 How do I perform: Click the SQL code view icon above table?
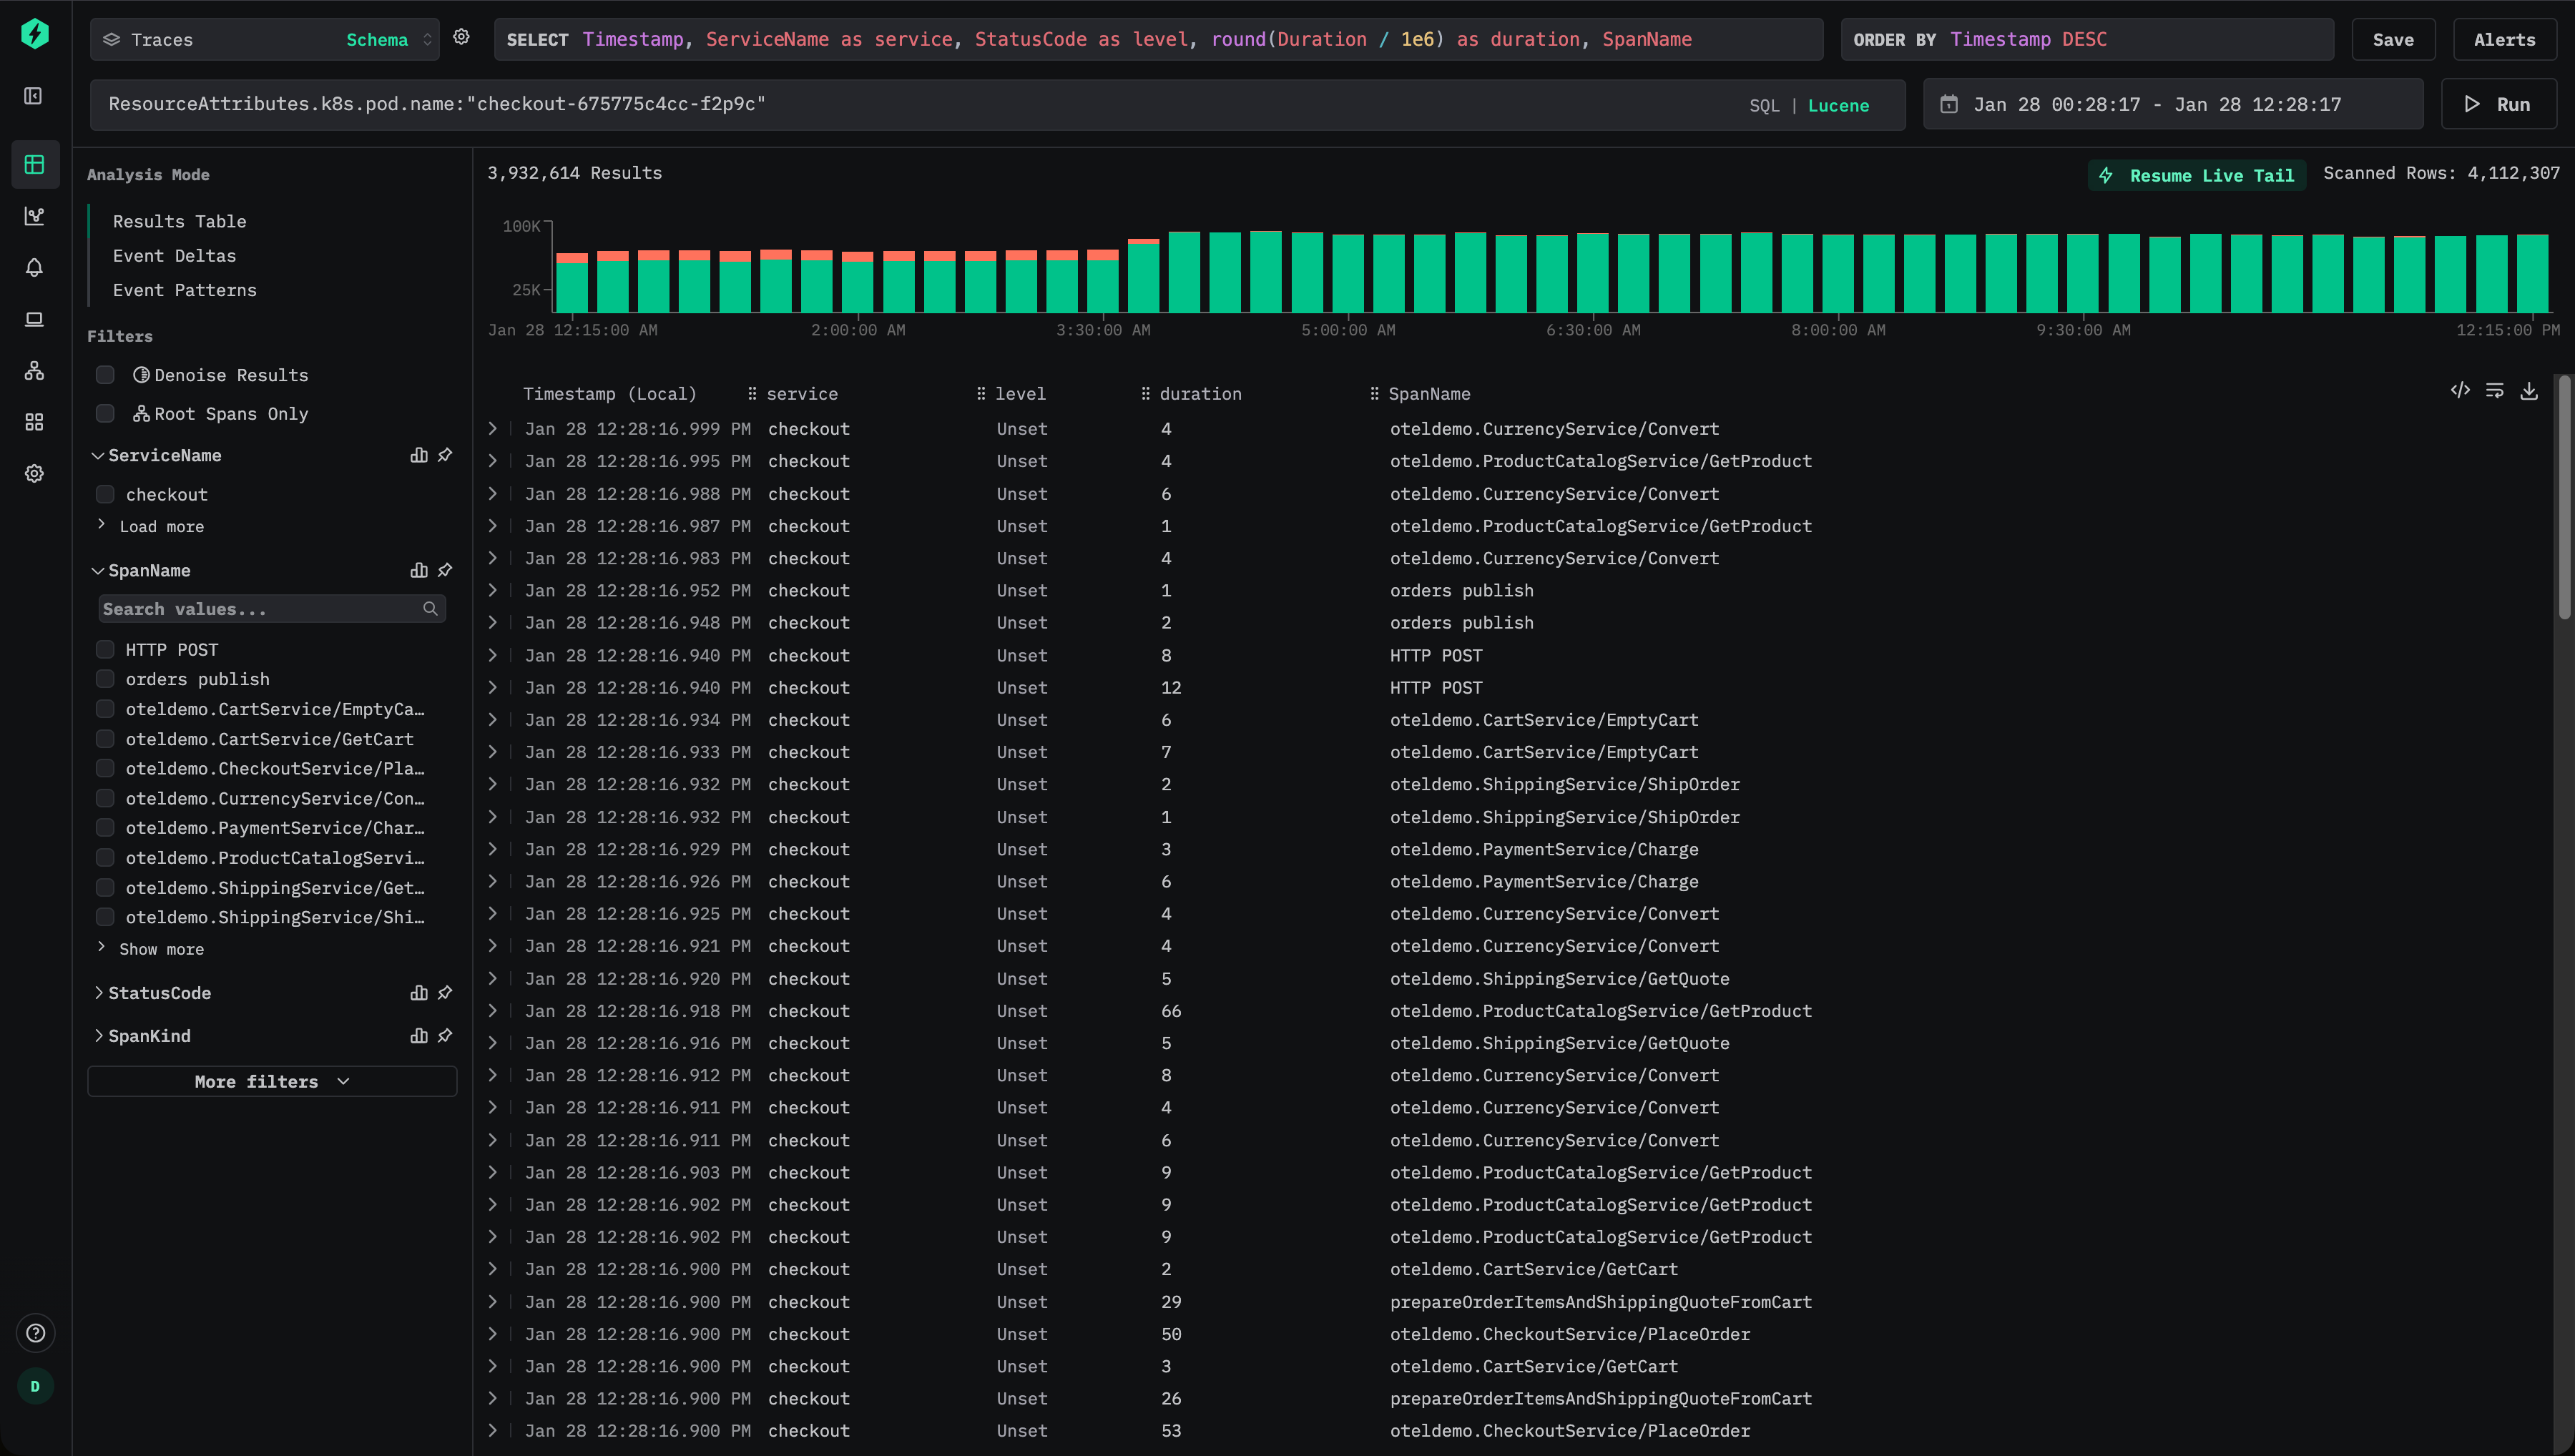click(2460, 391)
